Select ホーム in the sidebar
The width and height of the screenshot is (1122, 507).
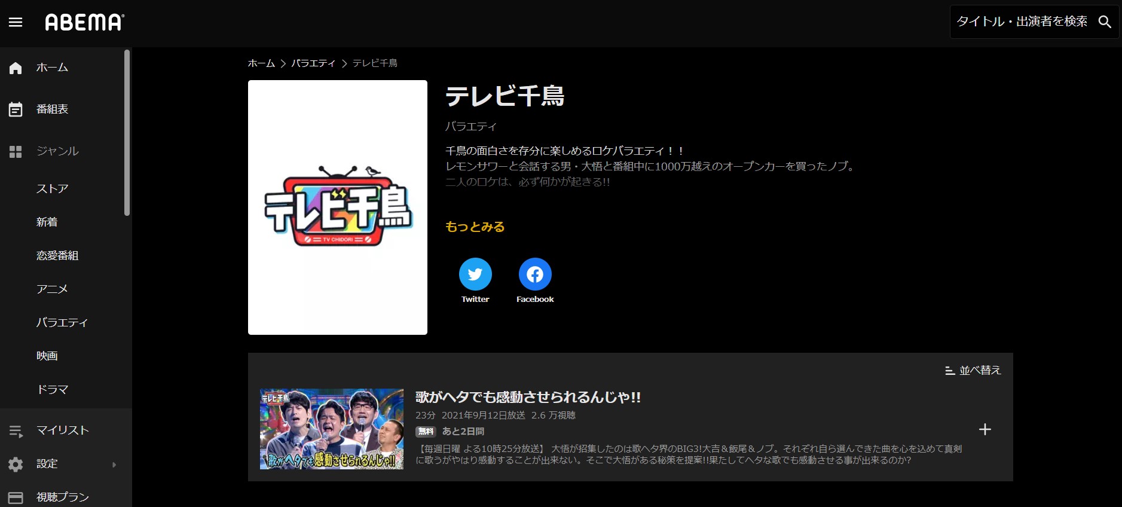coord(52,68)
